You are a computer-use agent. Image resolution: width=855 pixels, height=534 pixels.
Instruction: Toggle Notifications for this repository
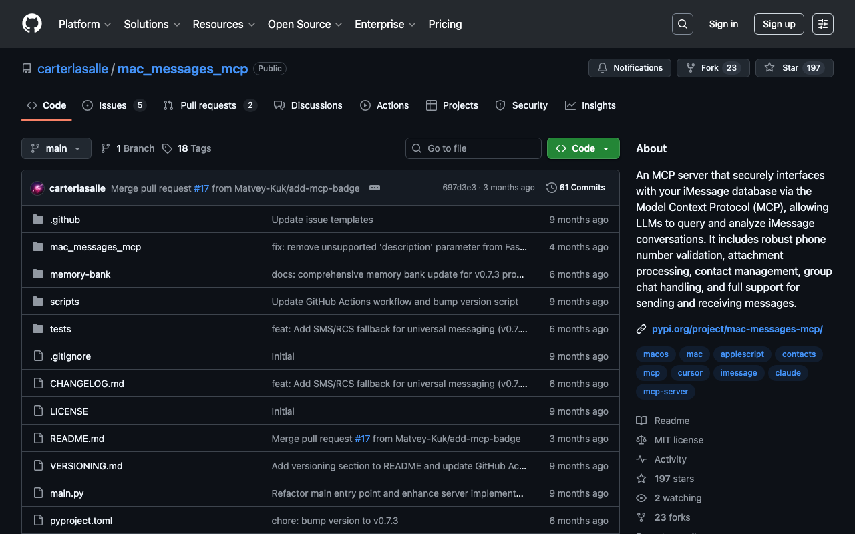pos(629,68)
